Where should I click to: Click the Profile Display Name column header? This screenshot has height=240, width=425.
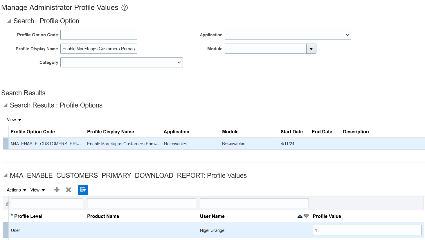click(111, 132)
